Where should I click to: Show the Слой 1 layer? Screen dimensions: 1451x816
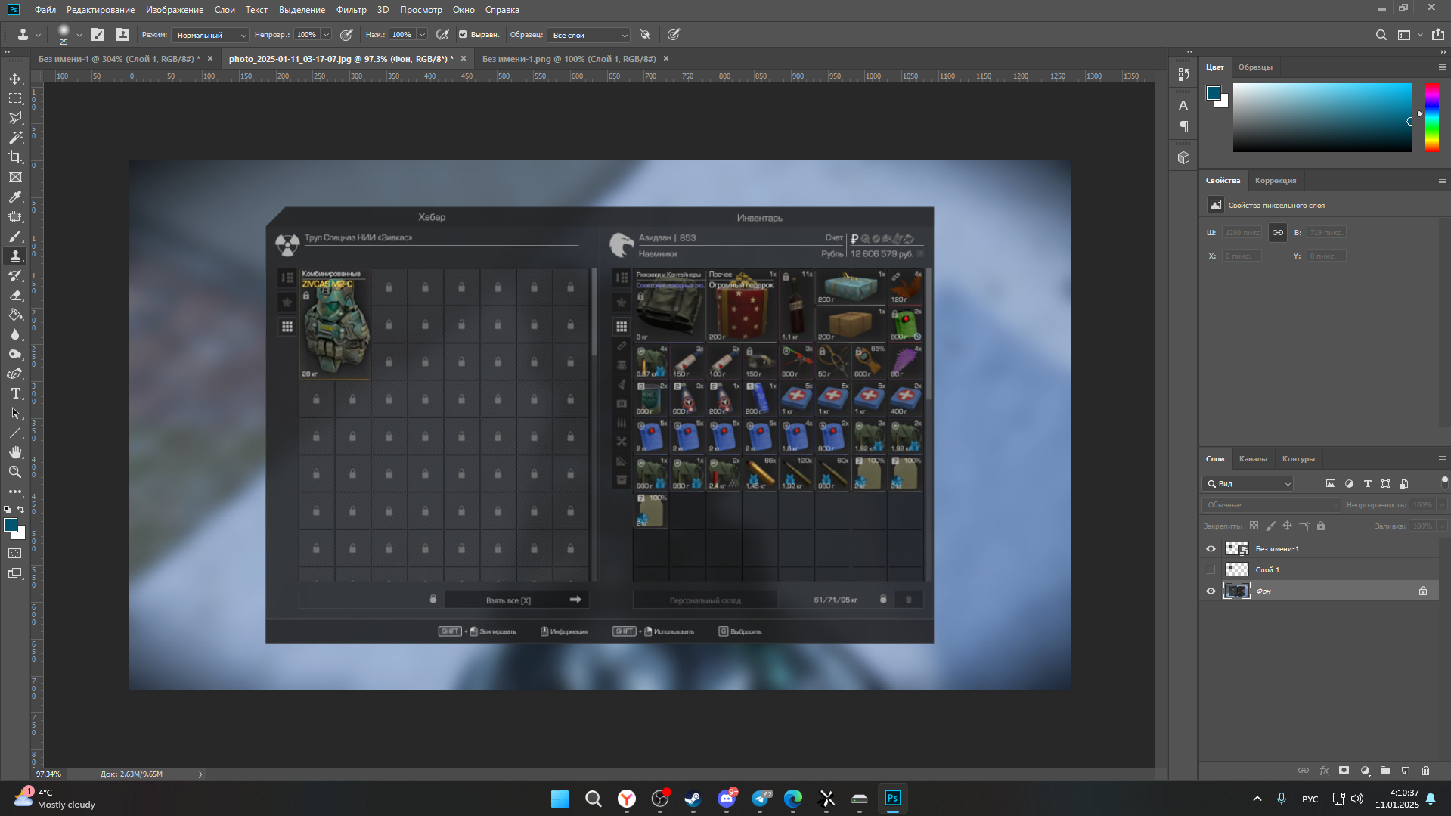tap(1211, 570)
